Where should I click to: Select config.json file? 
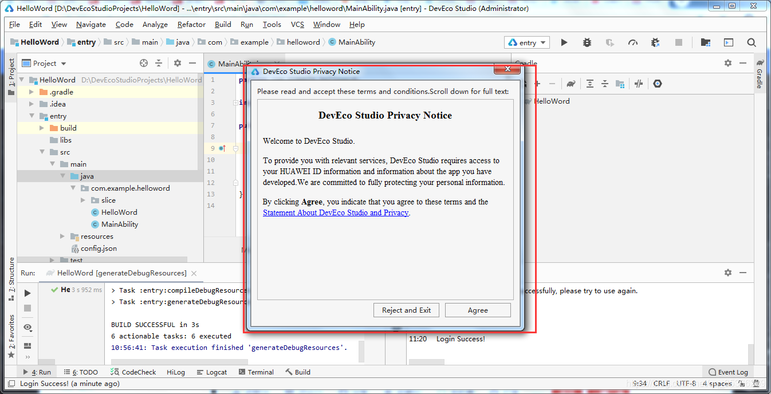click(99, 248)
